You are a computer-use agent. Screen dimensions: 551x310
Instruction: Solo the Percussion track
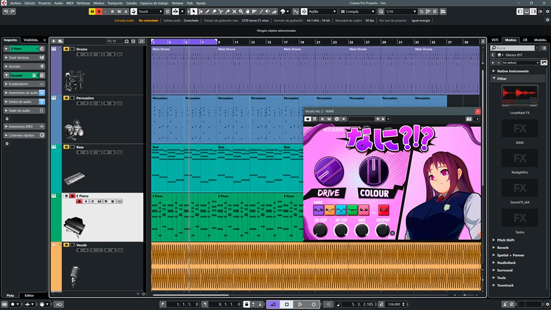[x=72, y=98]
